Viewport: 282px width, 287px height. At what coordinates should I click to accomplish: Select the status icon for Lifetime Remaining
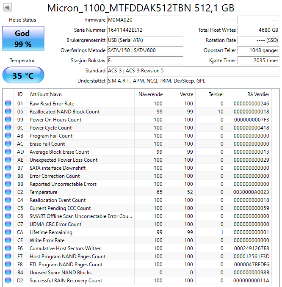point(8,232)
